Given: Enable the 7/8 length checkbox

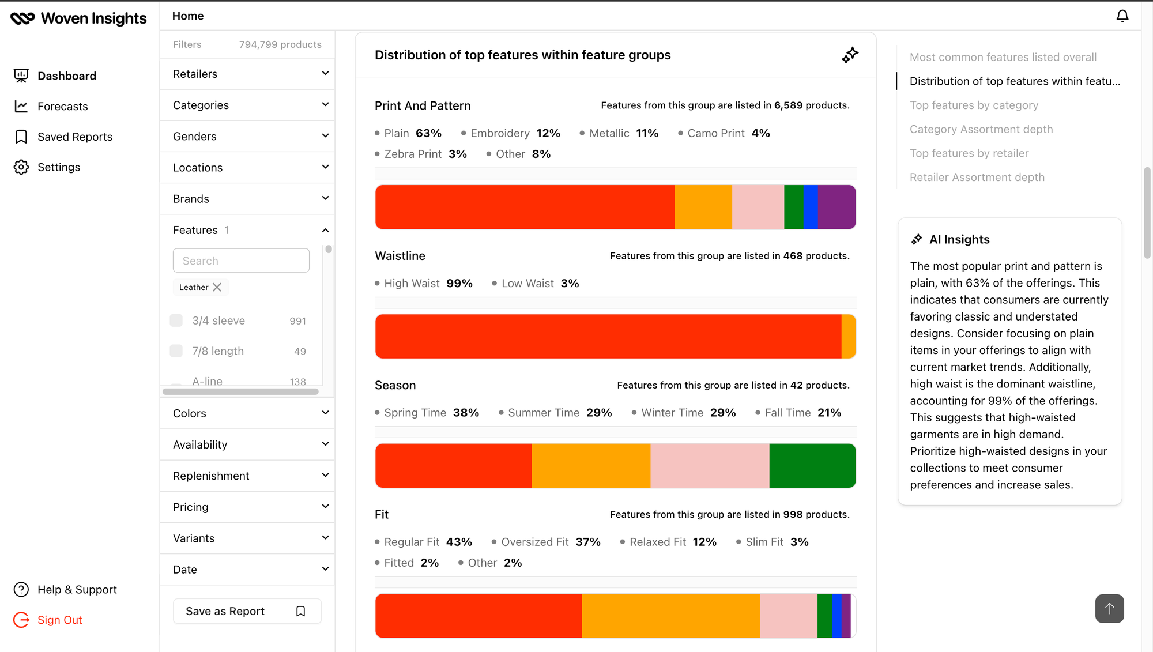Looking at the screenshot, I should (x=176, y=351).
